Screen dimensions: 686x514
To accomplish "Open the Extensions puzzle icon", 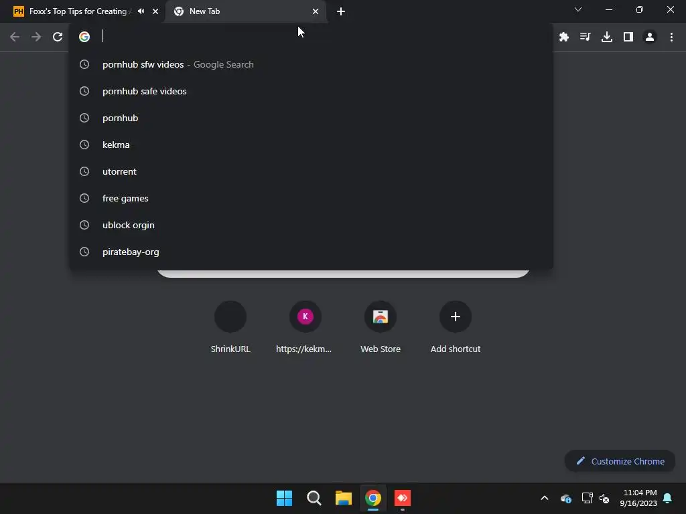I will [564, 37].
